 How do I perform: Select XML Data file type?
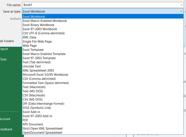click(103, 37)
